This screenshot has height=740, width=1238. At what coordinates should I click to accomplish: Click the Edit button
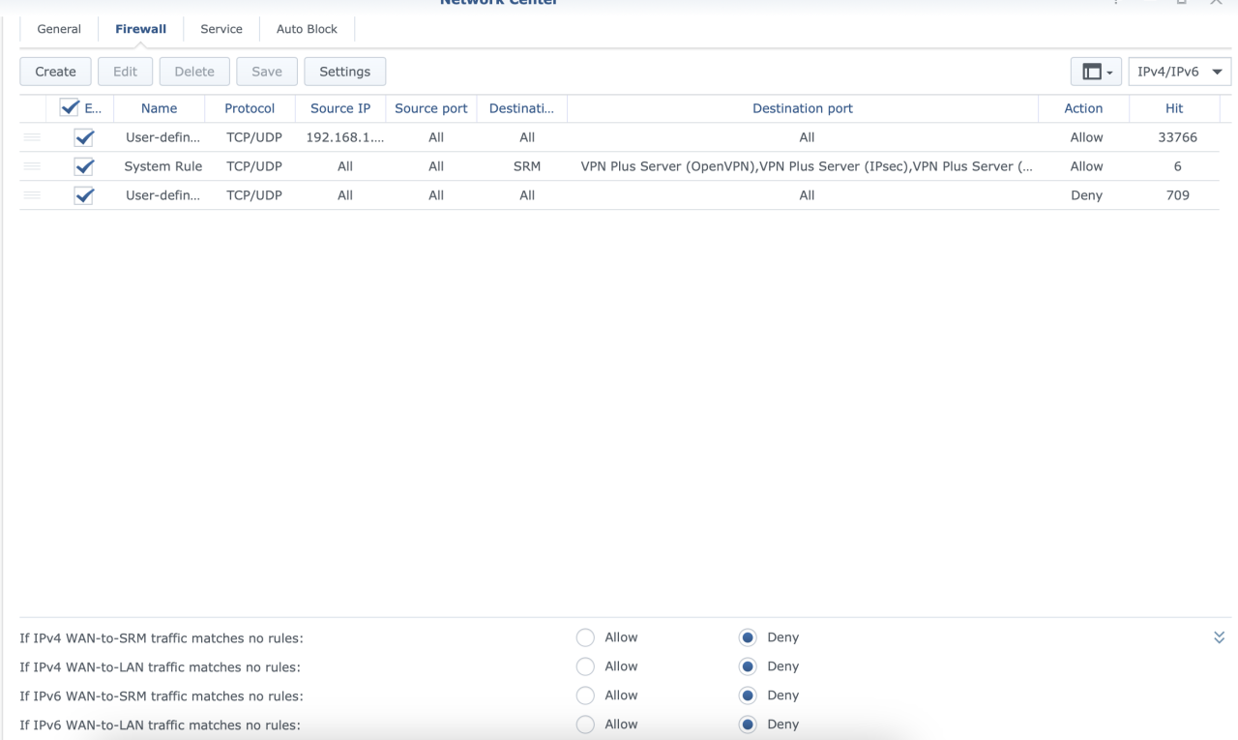click(x=125, y=71)
